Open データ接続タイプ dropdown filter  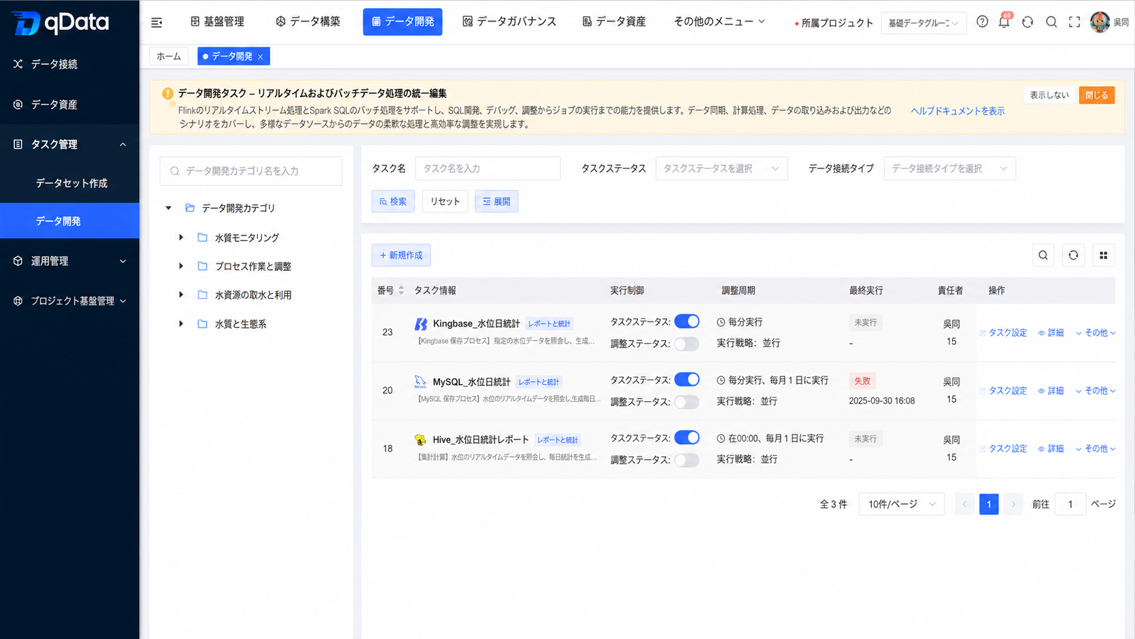click(x=950, y=168)
